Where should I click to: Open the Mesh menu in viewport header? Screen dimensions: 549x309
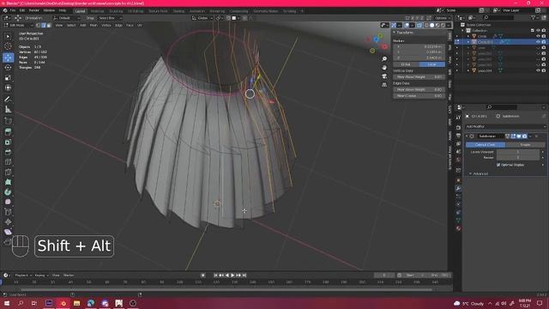click(x=94, y=25)
